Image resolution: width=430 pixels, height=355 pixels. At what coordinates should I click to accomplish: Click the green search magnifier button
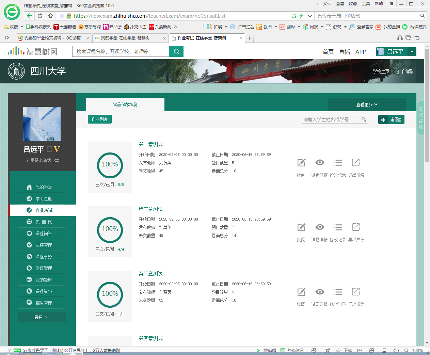click(x=176, y=51)
